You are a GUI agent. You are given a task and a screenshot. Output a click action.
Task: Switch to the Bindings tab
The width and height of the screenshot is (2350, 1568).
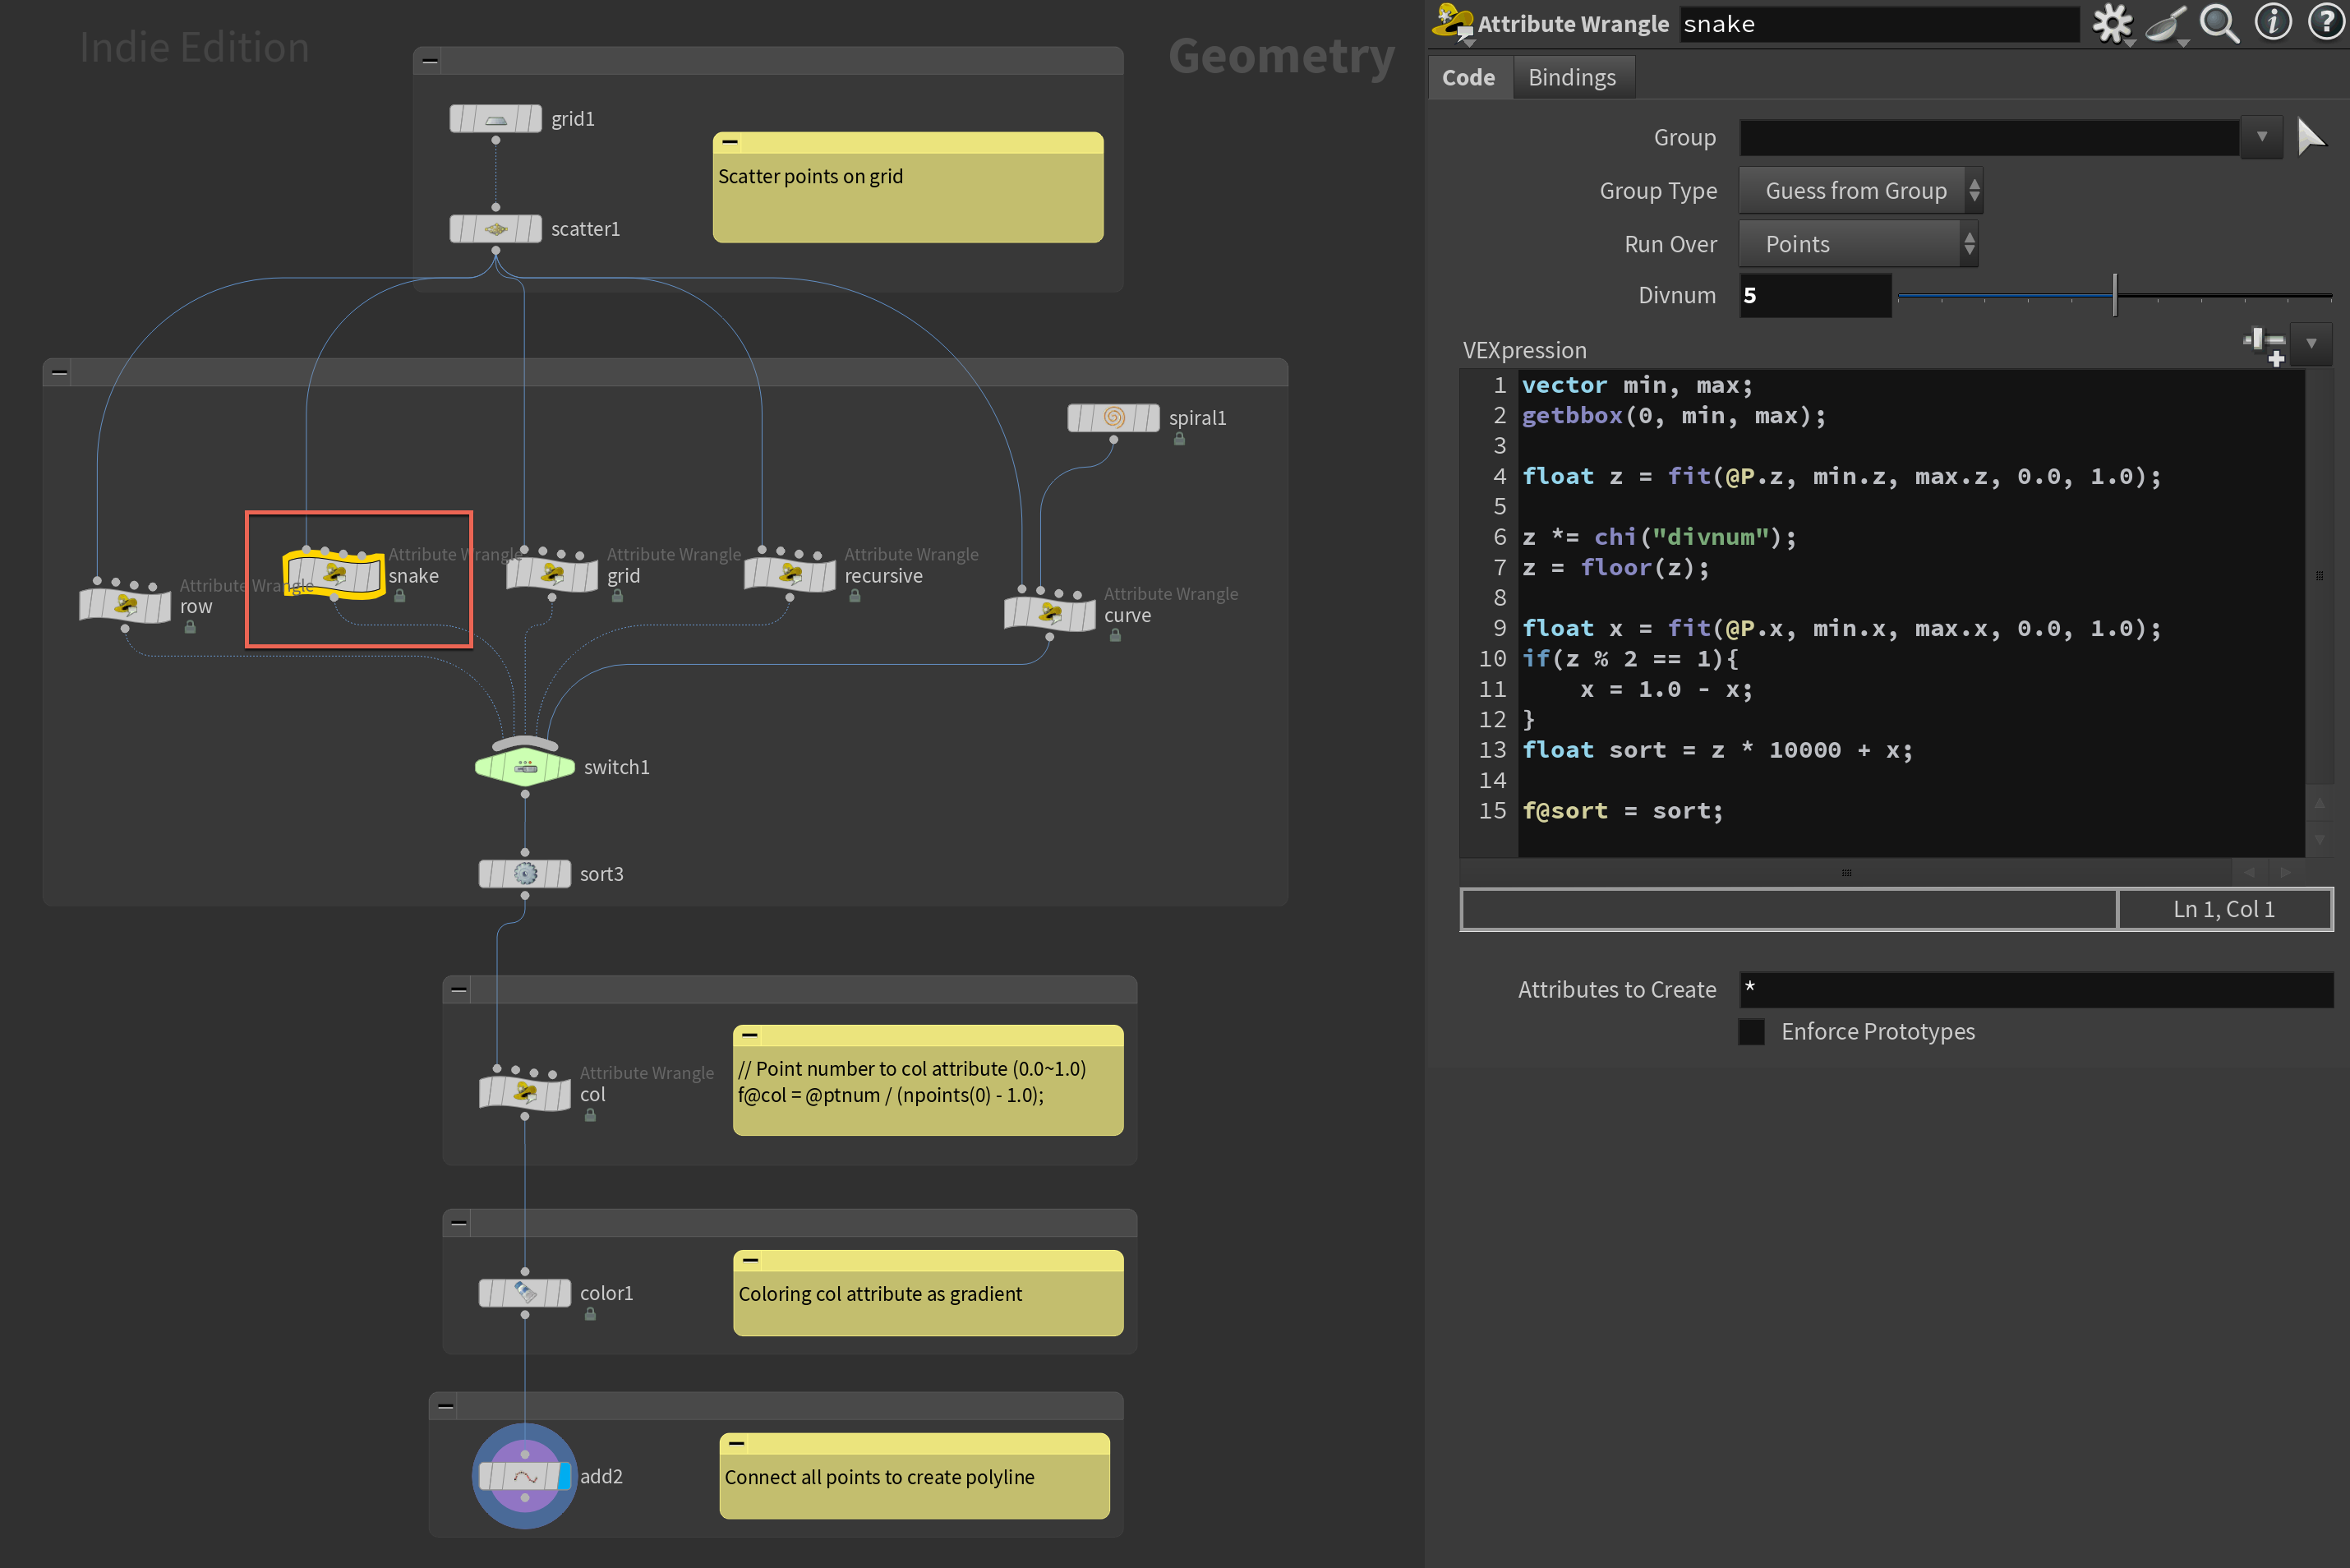1571,78
